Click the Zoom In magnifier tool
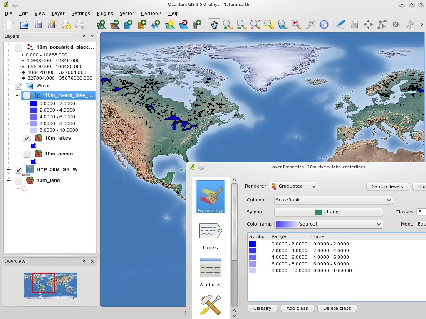The image size is (426, 319). (228, 25)
